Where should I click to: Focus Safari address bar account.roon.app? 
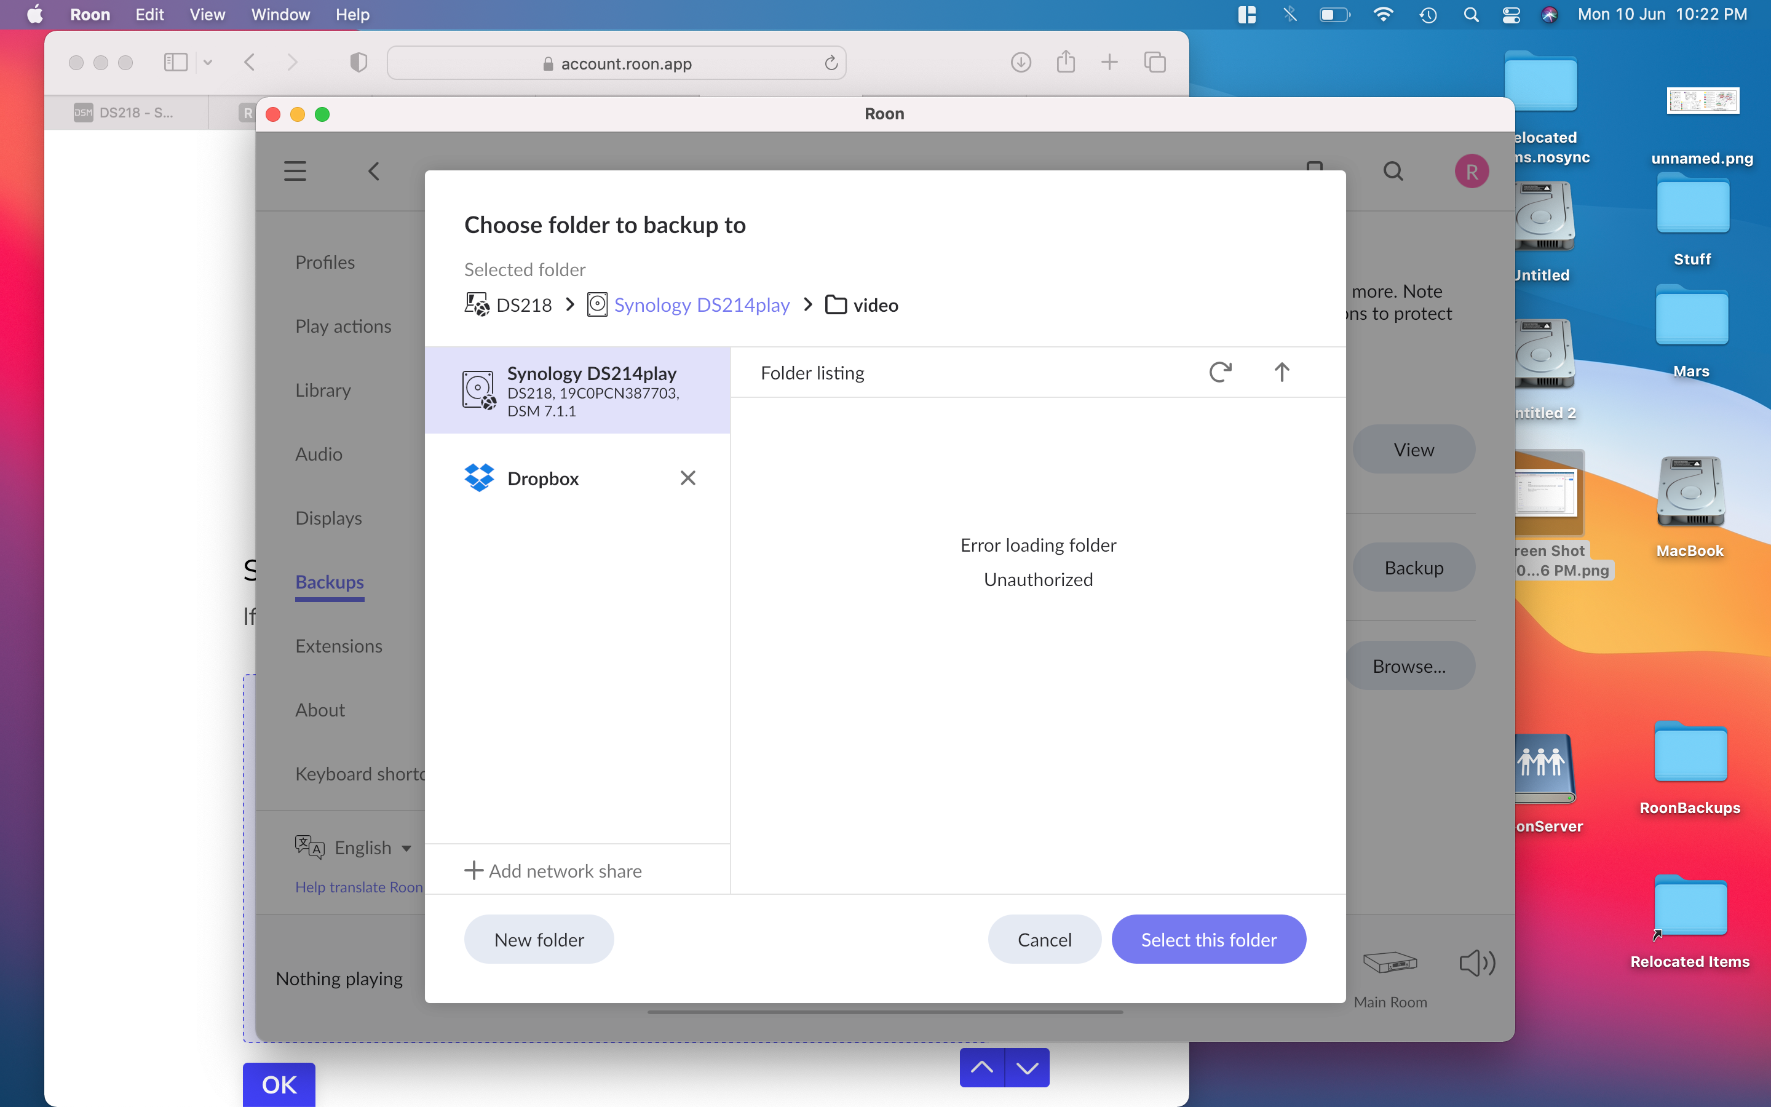pos(617,64)
